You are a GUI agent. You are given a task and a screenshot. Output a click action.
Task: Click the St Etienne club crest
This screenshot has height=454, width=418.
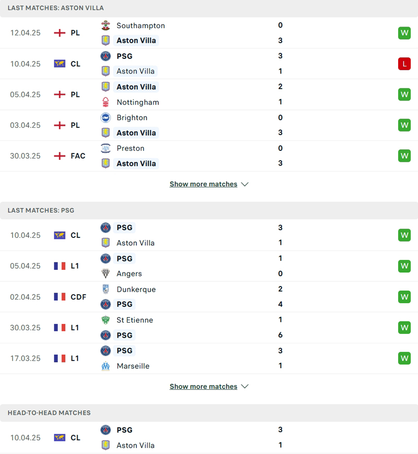point(106,319)
